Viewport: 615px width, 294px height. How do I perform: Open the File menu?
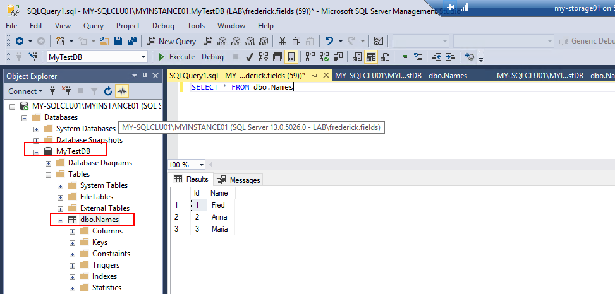[x=11, y=26]
